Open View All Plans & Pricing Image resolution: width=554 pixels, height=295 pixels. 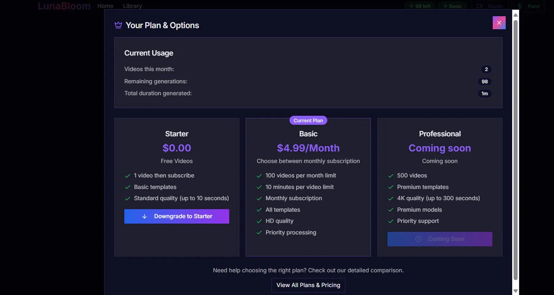[308, 285]
